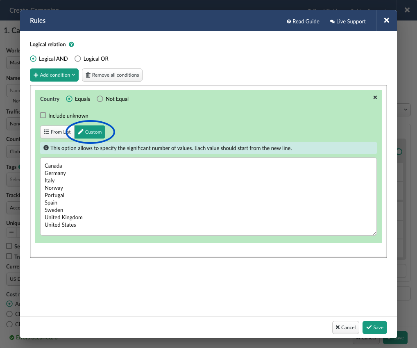Screen dimensions: 417x348
Task: Click the Italy line in the text area
Action: [x=50, y=180]
